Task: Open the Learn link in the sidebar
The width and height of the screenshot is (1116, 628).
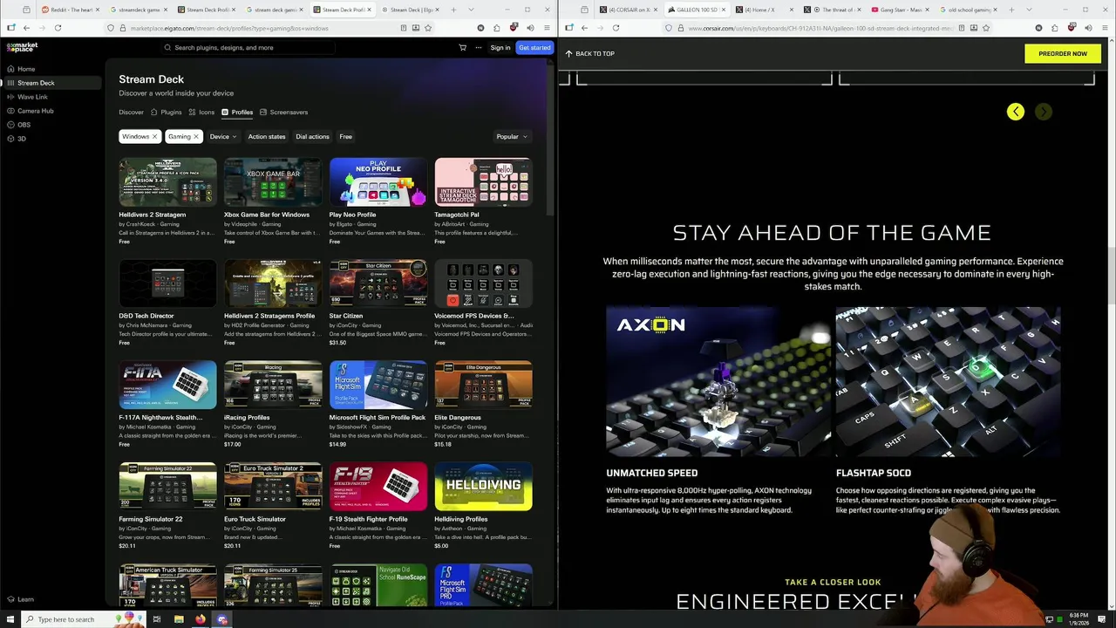Action: (x=21, y=599)
